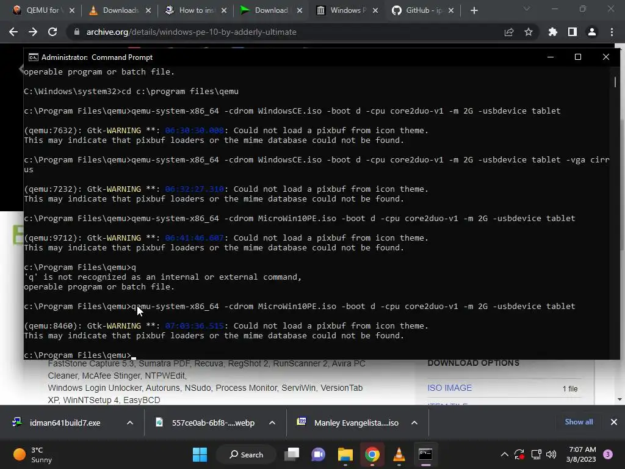Open the Chat app on taskbar
Image resolution: width=625 pixels, height=469 pixels.
click(x=319, y=454)
